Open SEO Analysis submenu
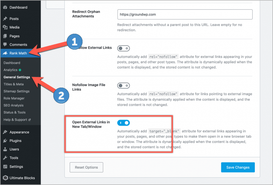The image size is (273, 185). point(14,105)
